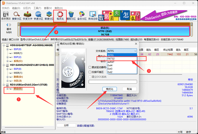
Task: Choose exFAT in the file system list
Action: [x=122, y=62]
